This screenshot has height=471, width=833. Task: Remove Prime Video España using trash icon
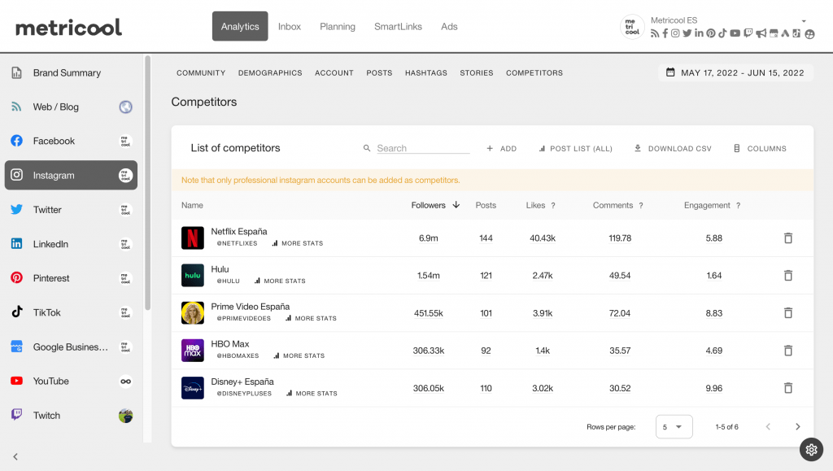point(788,312)
